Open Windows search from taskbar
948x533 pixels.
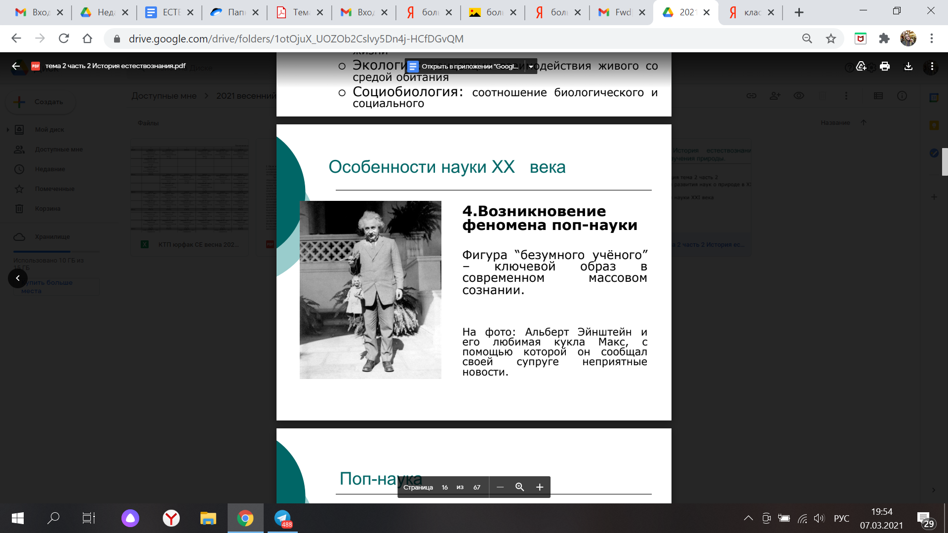tap(53, 518)
